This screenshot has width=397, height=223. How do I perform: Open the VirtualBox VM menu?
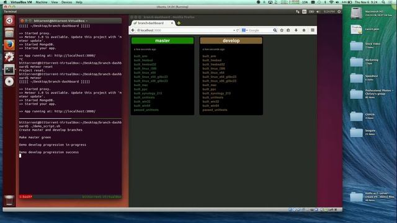tap(21, 2)
